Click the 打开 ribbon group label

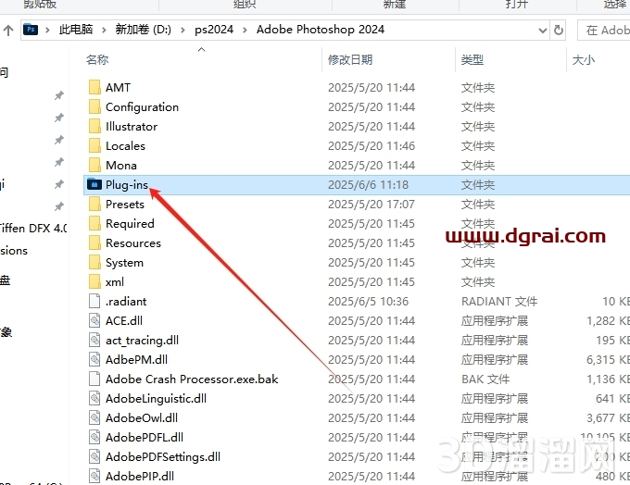pyautogui.click(x=516, y=5)
